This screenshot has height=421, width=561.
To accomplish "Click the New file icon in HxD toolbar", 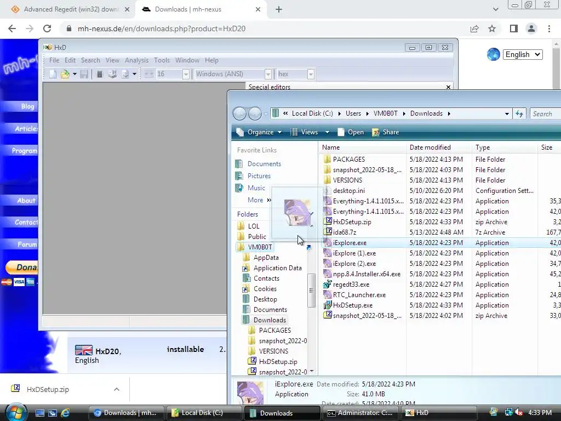I will click(53, 74).
